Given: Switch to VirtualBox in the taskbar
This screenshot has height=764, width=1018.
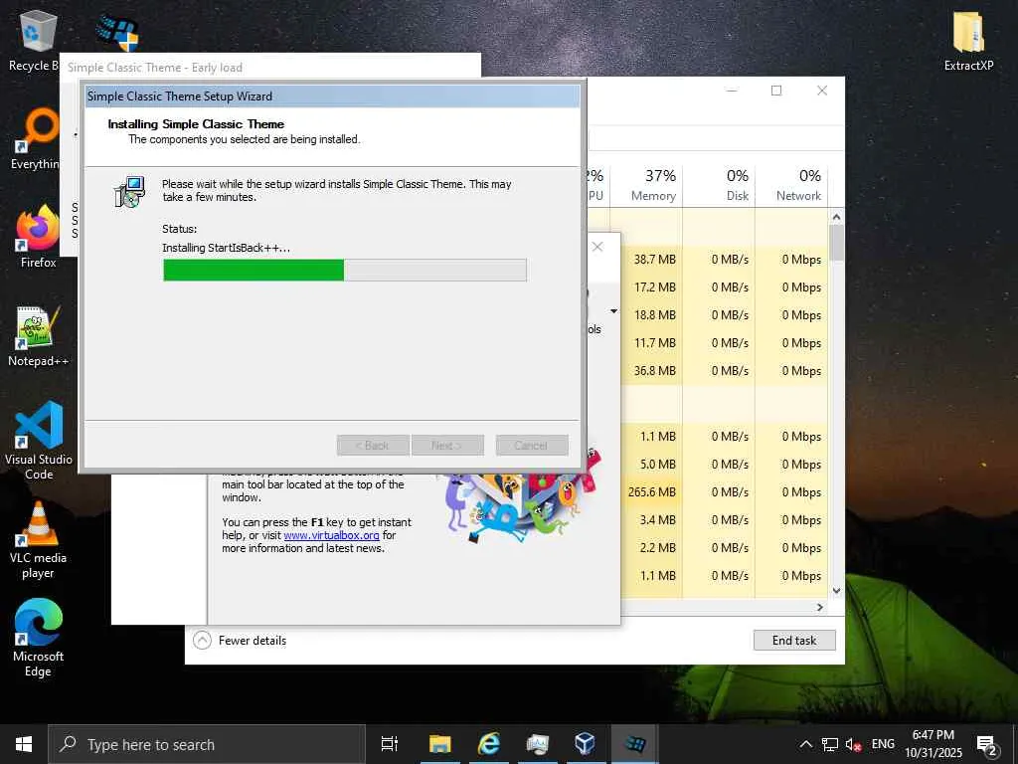Looking at the screenshot, I should pyautogui.click(x=585, y=744).
